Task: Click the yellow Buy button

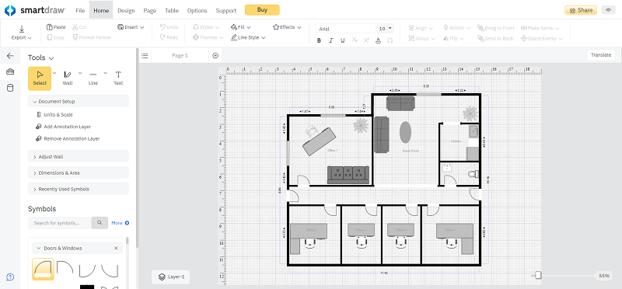Action: coord(262,10)
